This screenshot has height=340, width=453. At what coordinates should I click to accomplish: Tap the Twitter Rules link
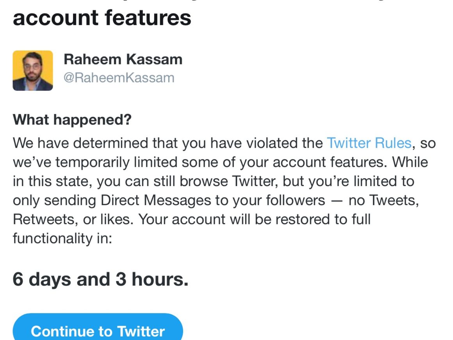pyautogui.click(x=369, y=143)
